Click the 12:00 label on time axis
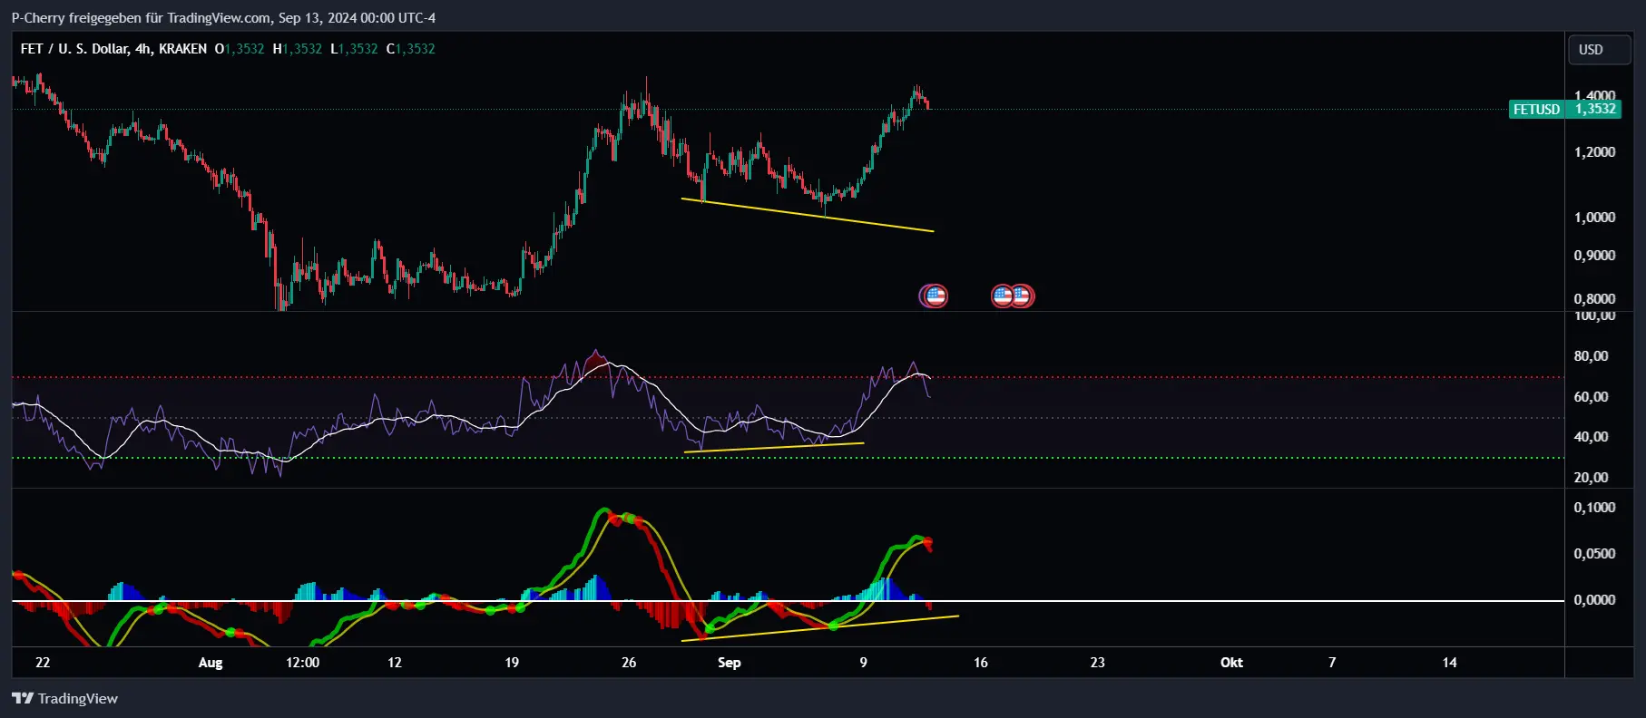 tap(302, 663)
